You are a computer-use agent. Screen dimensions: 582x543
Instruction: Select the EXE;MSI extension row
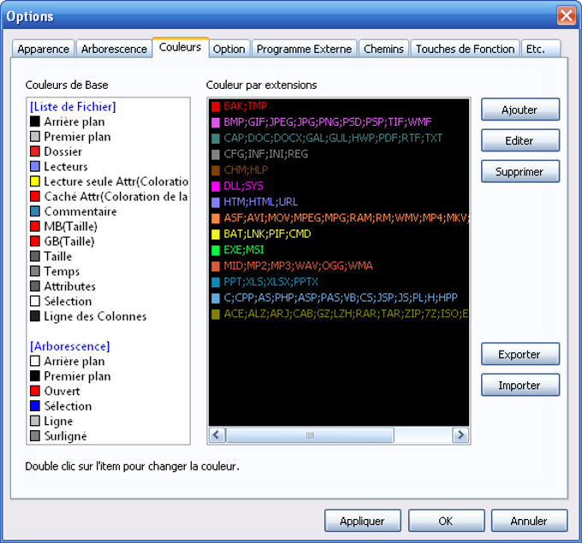339,250
